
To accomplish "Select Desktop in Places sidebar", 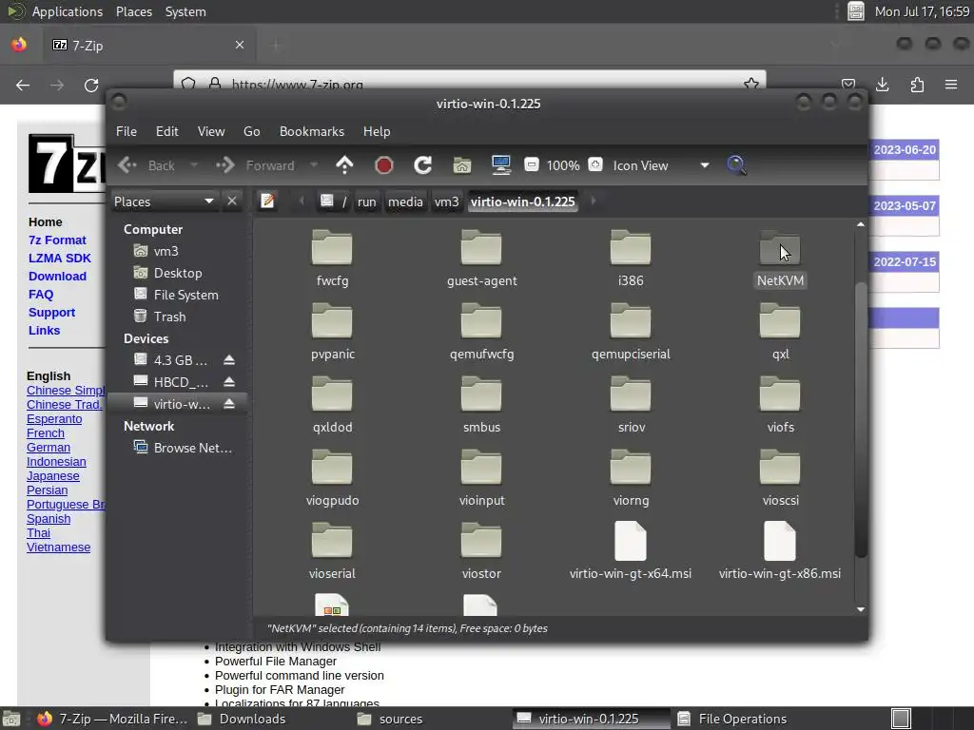I will (178, 273).
